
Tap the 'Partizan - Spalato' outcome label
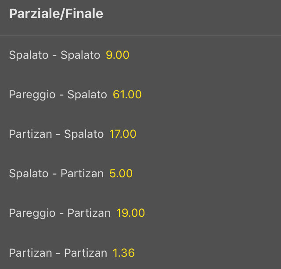pos(56,134)
